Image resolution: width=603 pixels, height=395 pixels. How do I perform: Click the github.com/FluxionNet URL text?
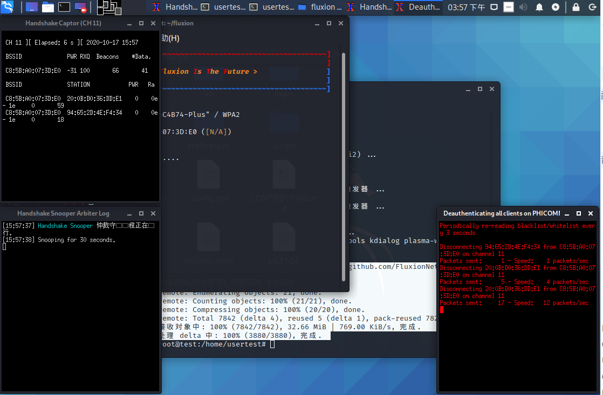pyautogui.click(x=392, y=266)
